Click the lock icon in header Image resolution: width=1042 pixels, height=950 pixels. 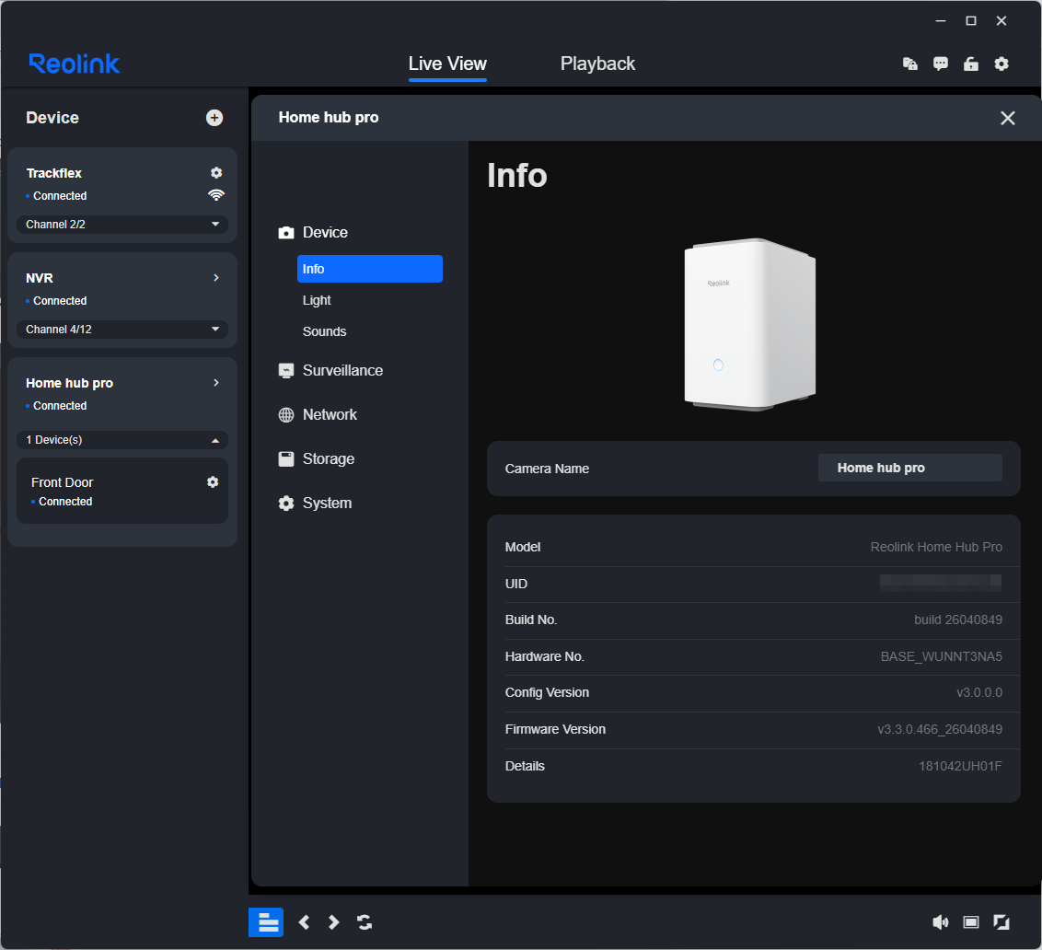point(971,64)
